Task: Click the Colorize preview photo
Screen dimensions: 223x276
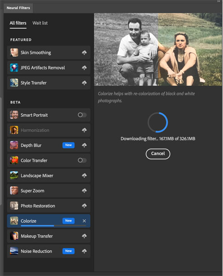Action: [x=158, y=50]
